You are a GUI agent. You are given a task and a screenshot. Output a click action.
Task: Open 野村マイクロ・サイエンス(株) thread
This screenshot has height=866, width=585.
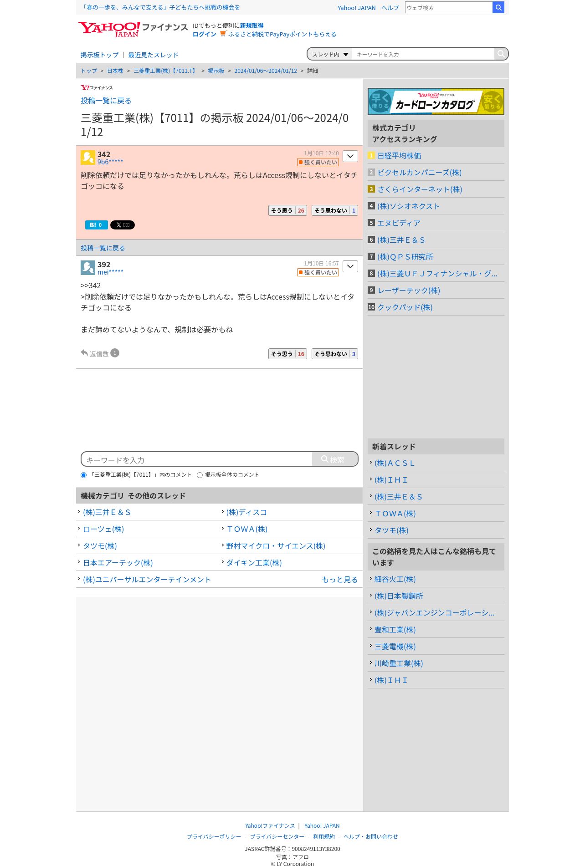[x=276, y=546]
